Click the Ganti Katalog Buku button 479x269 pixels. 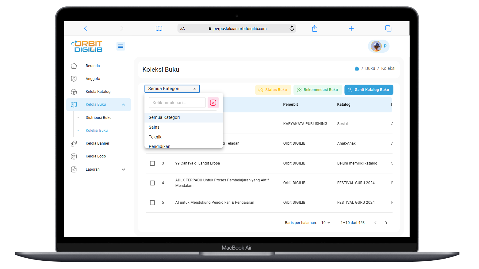(x=369, y=90)
